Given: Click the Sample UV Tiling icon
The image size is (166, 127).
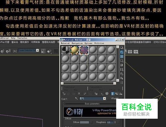Looking at the screenshot, I should 122,61.
